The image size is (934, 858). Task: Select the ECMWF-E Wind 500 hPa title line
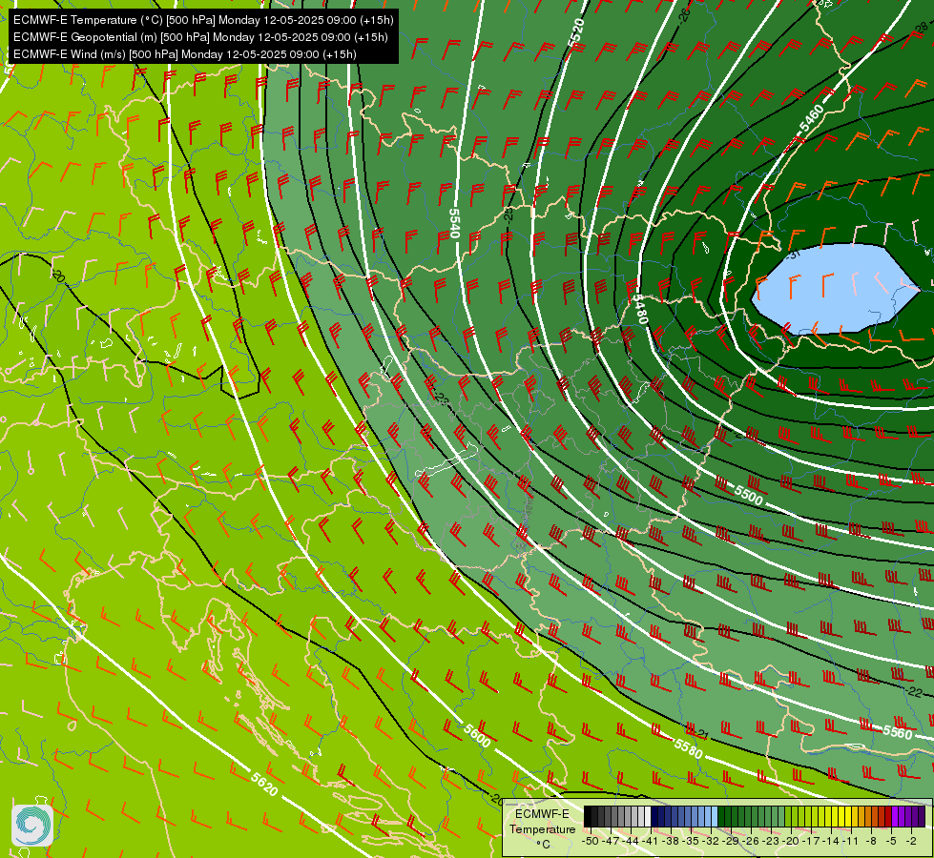click(x=185, y=54)
